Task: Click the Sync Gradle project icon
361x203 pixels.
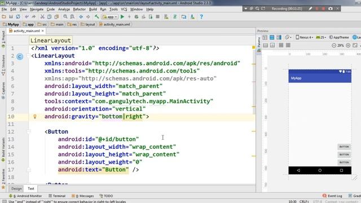Action: pos(175,16)
